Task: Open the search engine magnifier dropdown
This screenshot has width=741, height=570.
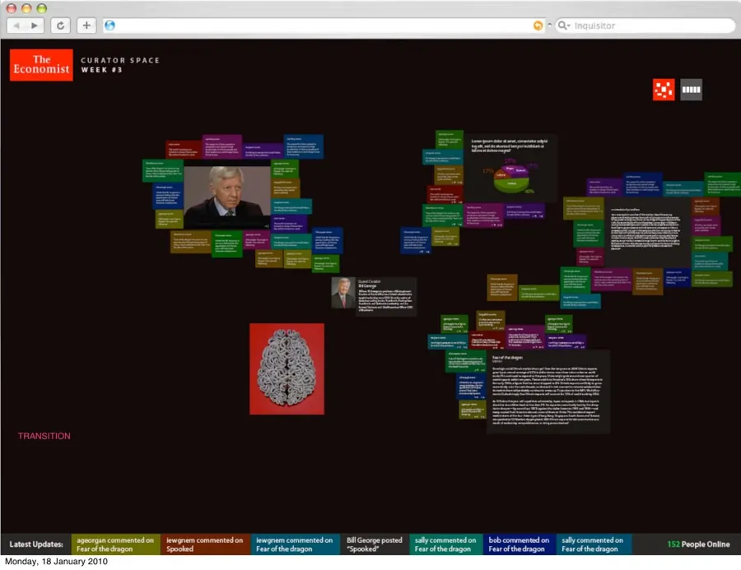Action: [564, 25]
